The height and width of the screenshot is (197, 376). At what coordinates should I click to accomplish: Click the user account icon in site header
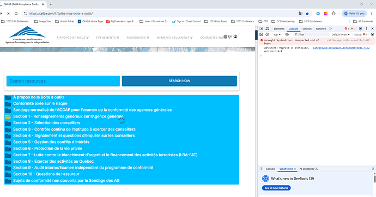click(x=235, y=36)
